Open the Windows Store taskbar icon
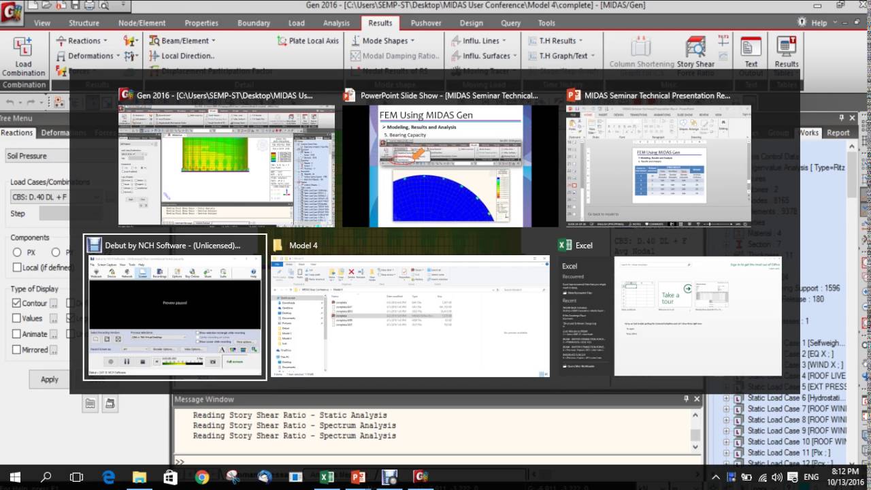871x490 pixels. (170, 477)
